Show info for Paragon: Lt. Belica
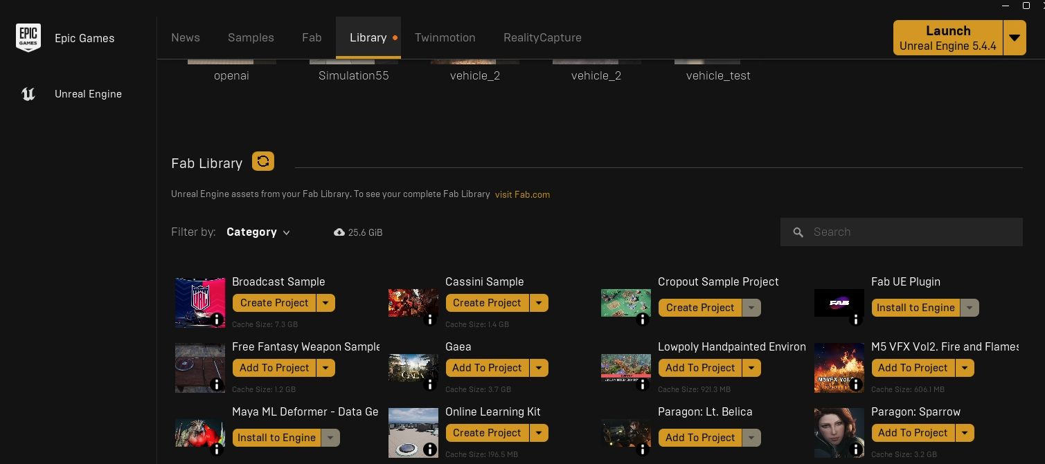Screen dimensions: 1045x464 point(643,449)
